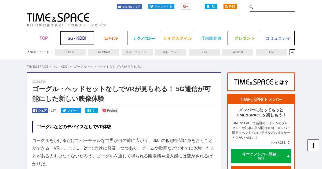Click the Twitter ツイート button under title
The height and width of the screenshot is (169, 322).
click(71, 111)
